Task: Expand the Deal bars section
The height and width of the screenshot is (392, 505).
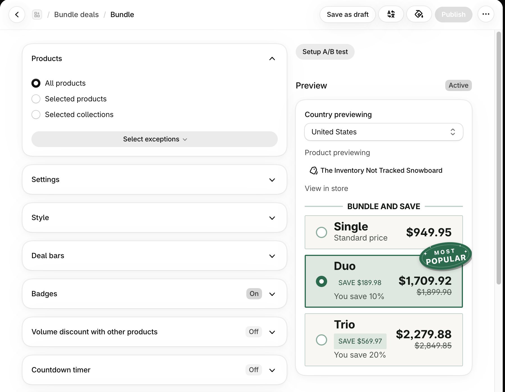Action: click(154, 256)
